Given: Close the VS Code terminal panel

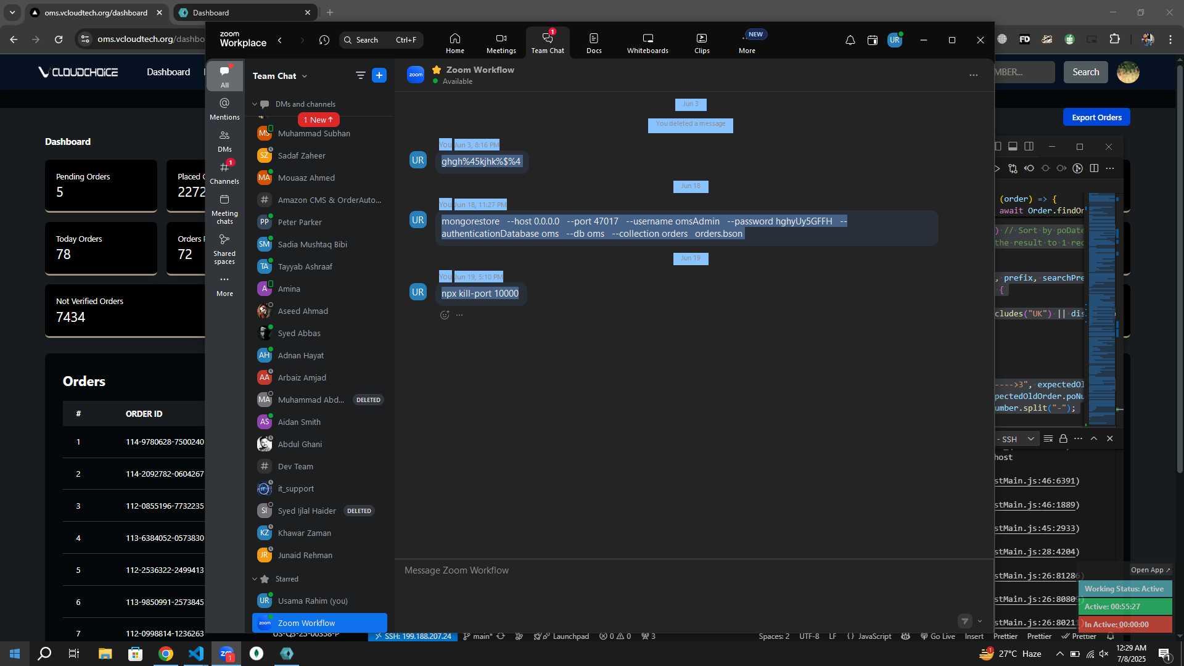Looking at the screenshot, I should tap(1110, 438).
